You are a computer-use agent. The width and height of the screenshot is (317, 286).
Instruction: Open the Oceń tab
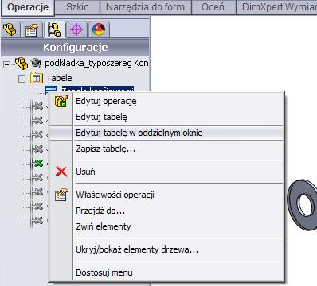tap(213, 7)
